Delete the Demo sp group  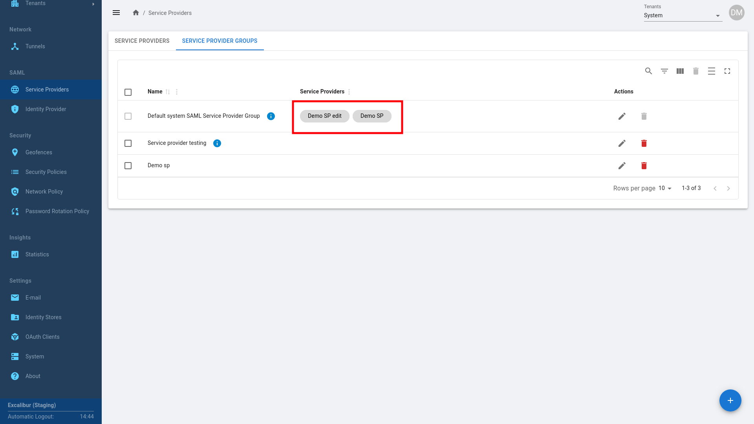coord(644,166)
